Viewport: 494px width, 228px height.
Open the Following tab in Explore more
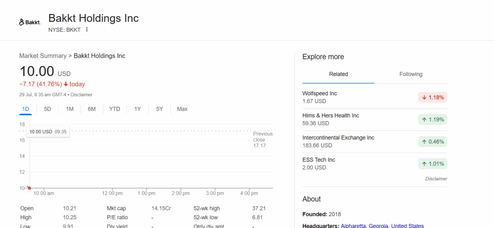click(x=411, y=74)
